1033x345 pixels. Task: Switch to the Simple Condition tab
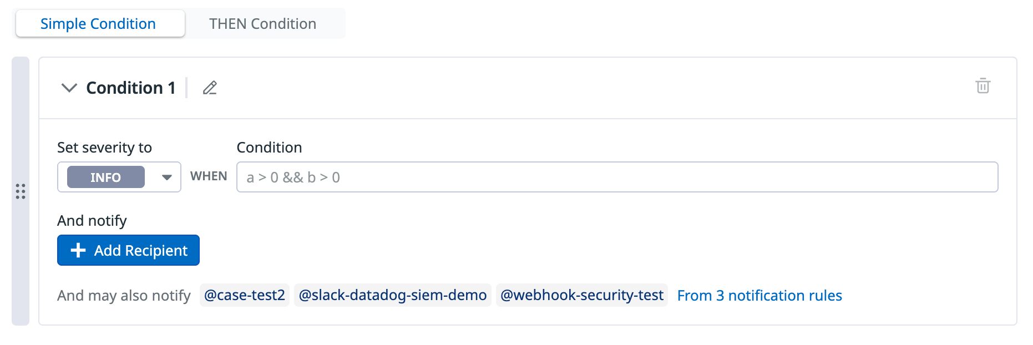[x=98, y=24]
